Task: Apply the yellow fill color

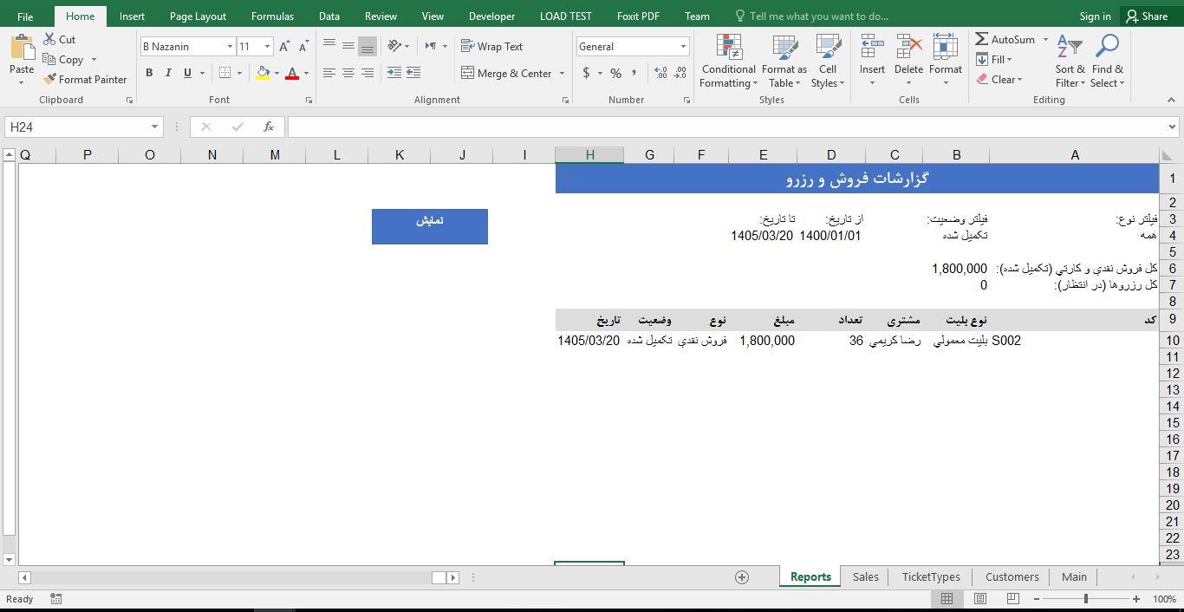Action: [263, 73]
